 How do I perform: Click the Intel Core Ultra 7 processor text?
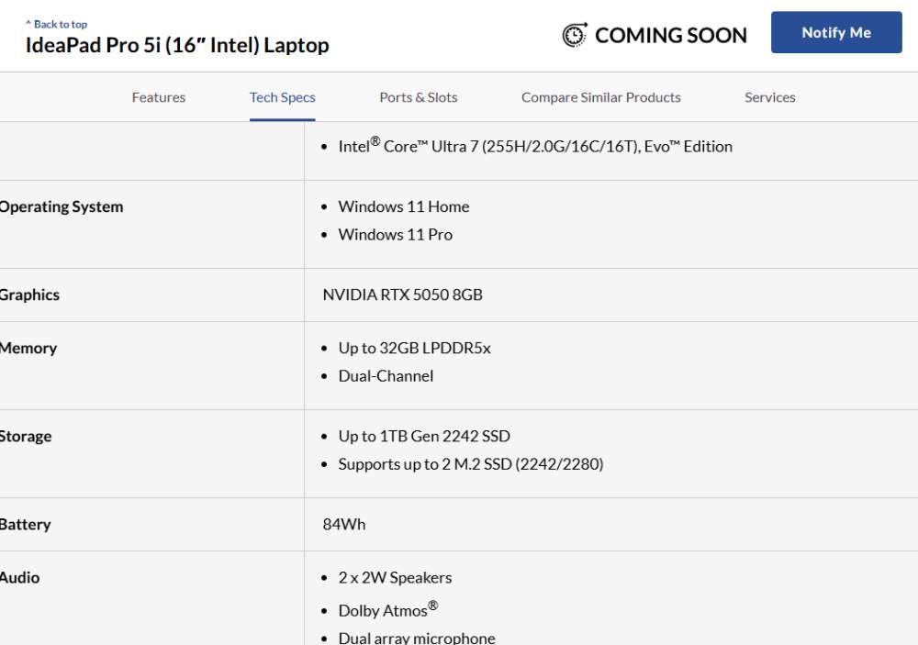pos(535,146)
